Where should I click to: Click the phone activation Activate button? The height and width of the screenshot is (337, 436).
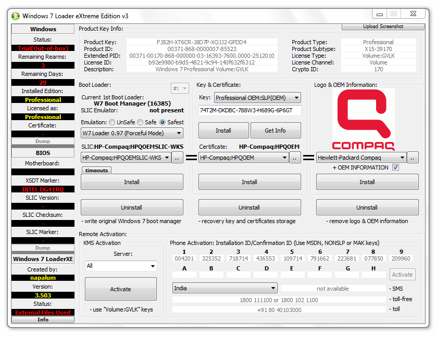[x=402, y=275]
